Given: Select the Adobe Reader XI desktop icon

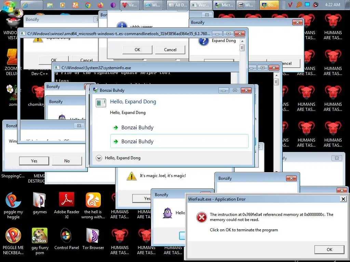Looking at the screenshot, I should coord(67,205).
